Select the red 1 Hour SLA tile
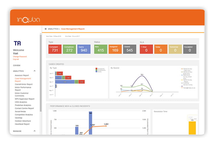Screen dimensions: 216x144 tap(146, 49)
